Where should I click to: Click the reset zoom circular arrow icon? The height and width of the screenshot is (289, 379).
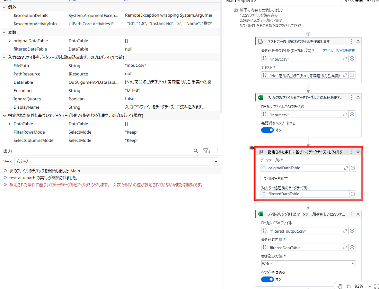click(349, 286)
